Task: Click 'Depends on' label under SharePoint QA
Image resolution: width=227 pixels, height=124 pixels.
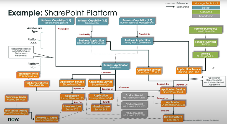Action: pos(107,89)
